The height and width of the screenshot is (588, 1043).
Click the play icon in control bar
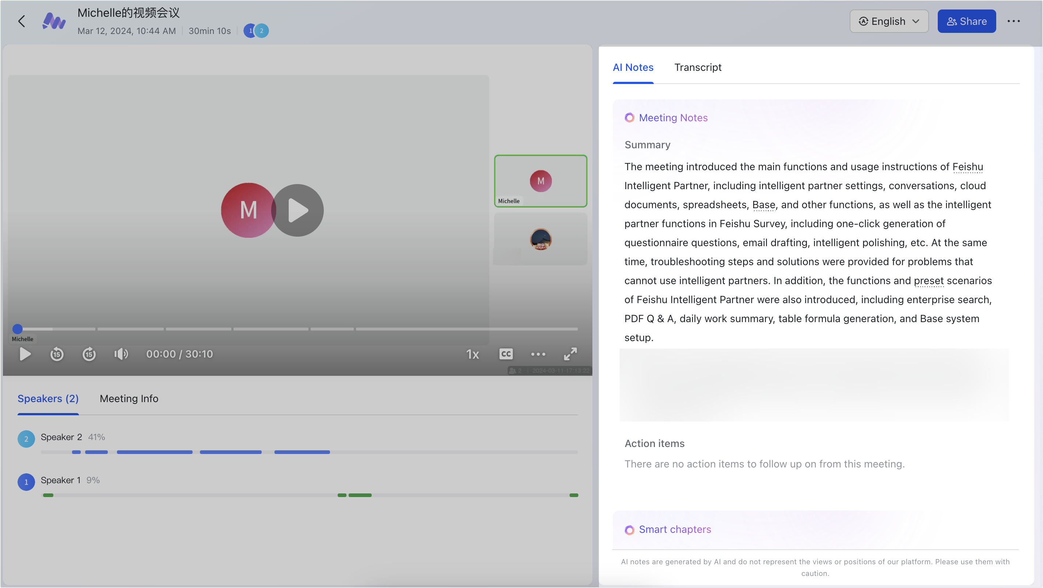click(25, 355)
